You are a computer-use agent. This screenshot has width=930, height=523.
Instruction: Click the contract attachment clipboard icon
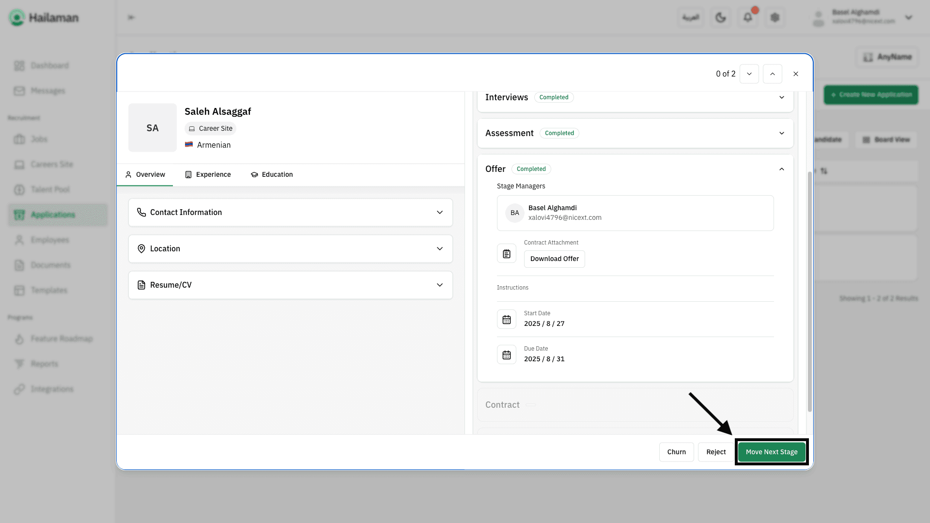coord(507,254)
